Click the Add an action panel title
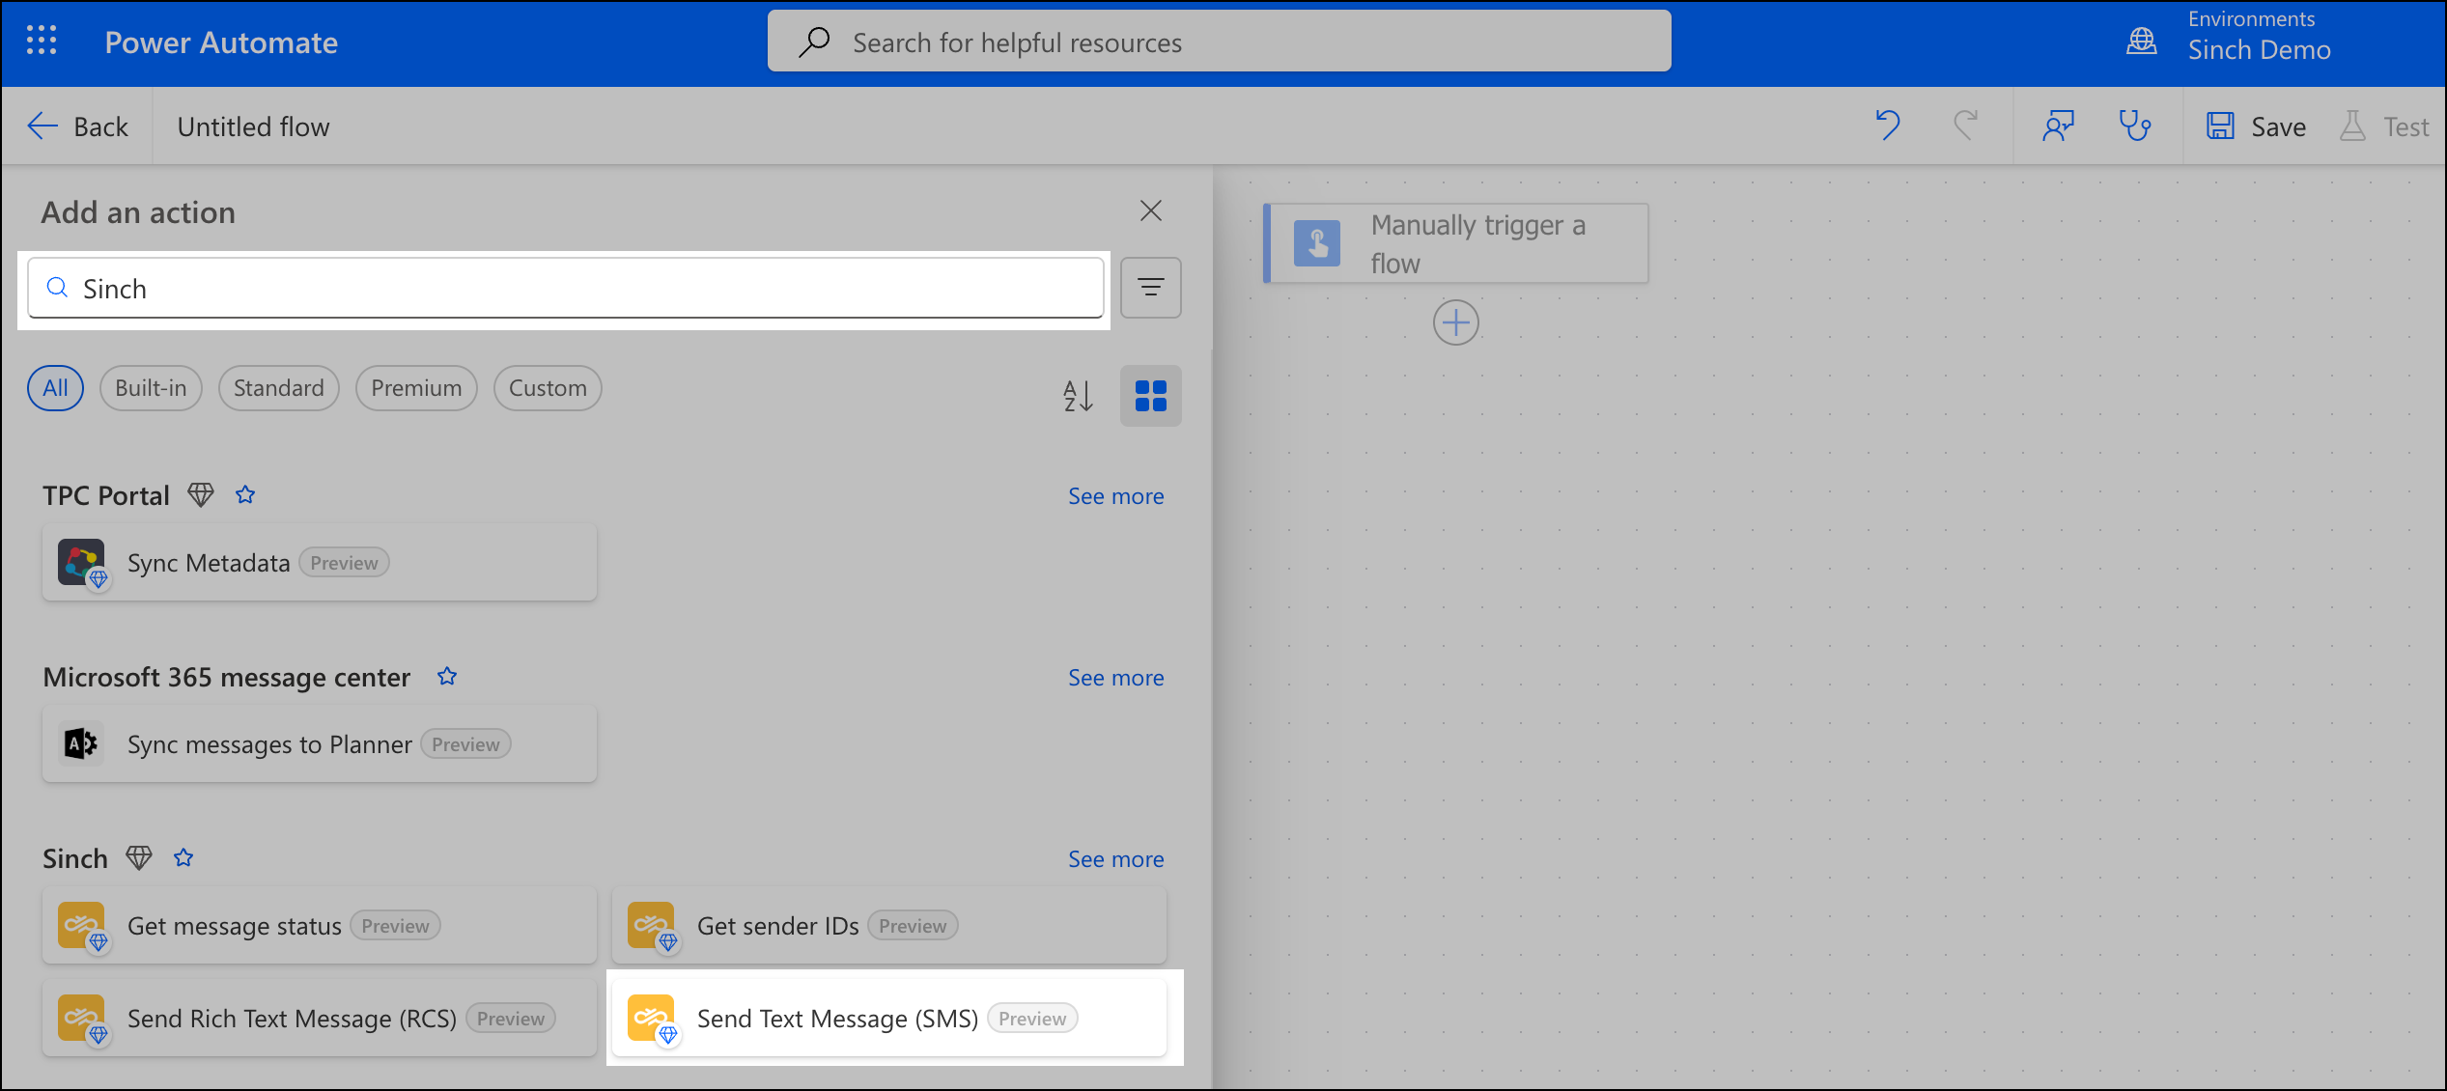The image size is (2447, 1091). click(138, 212)
